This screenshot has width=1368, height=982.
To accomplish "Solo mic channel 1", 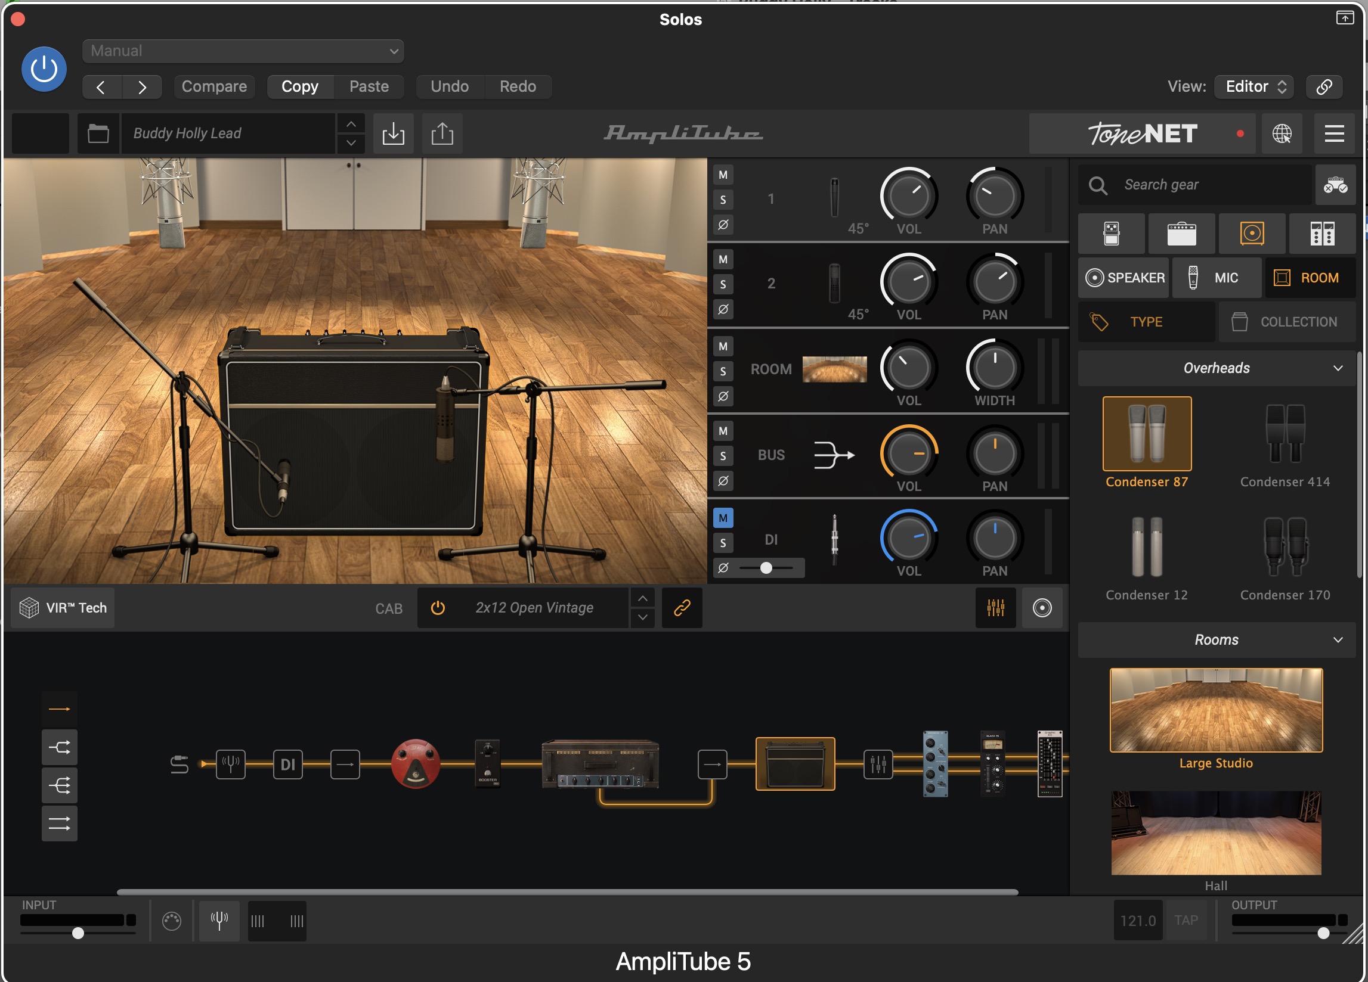I will (x=723, y=200).
